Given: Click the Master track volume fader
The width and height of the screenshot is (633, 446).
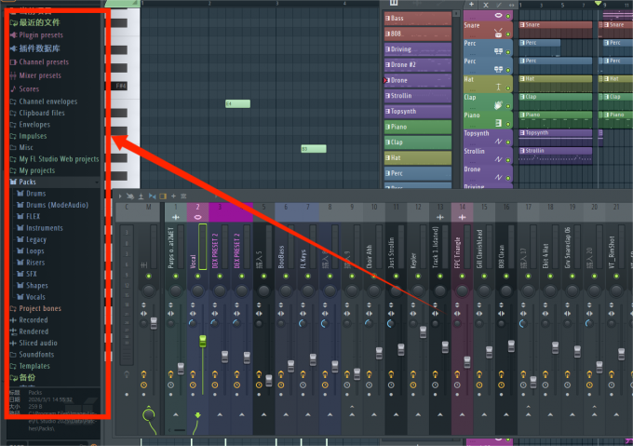Looking at the screenshot, I should [x=154, y=323].
